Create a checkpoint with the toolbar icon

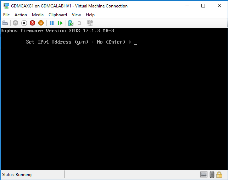coord(71,23)
